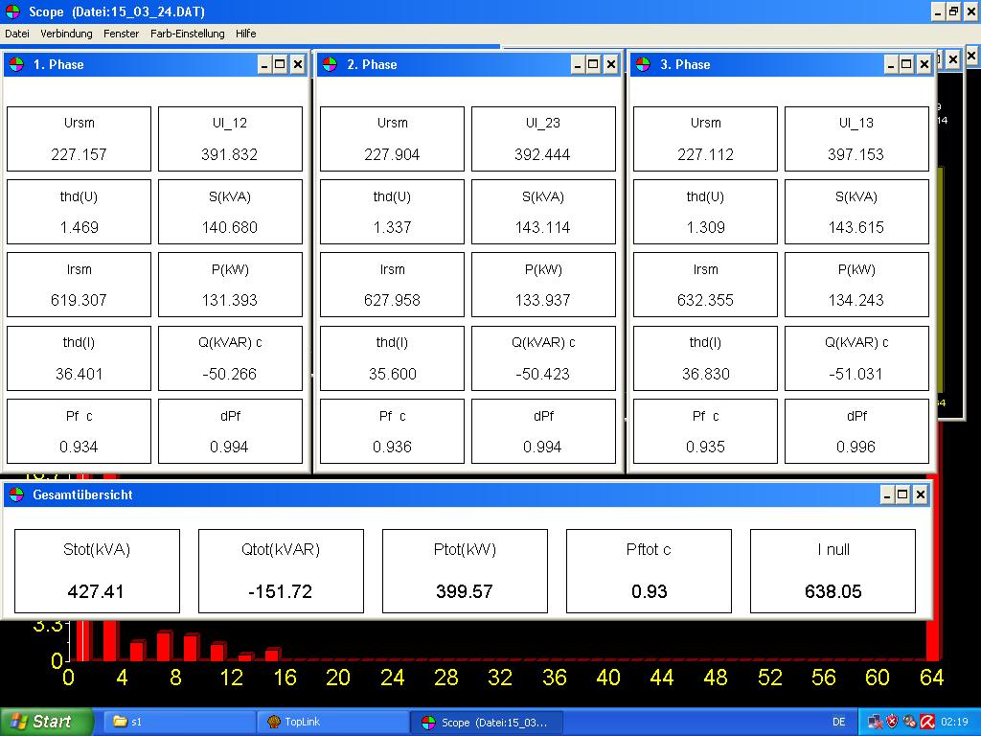981x736 pixels.
Task: Select Q(kVAR) c -50.266 box
Action: [230, 358]
